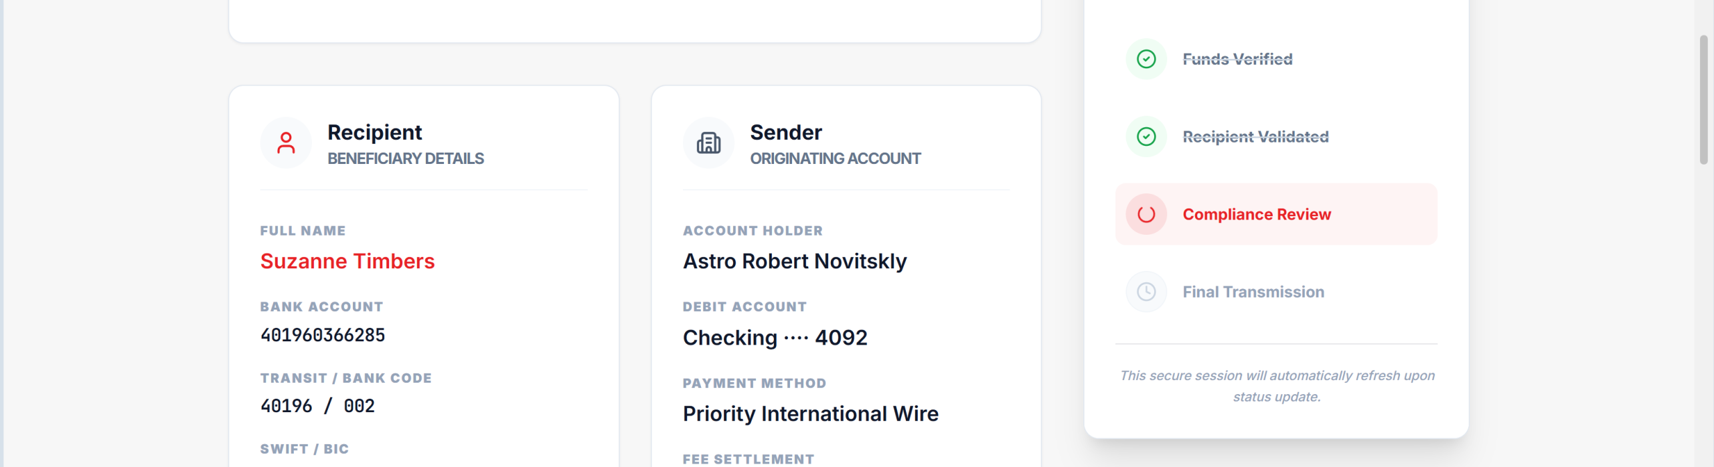The height and width of the screenshot is (467, 1714).
Task: Click the Sender card heading
Action: [x=785, y=132]
